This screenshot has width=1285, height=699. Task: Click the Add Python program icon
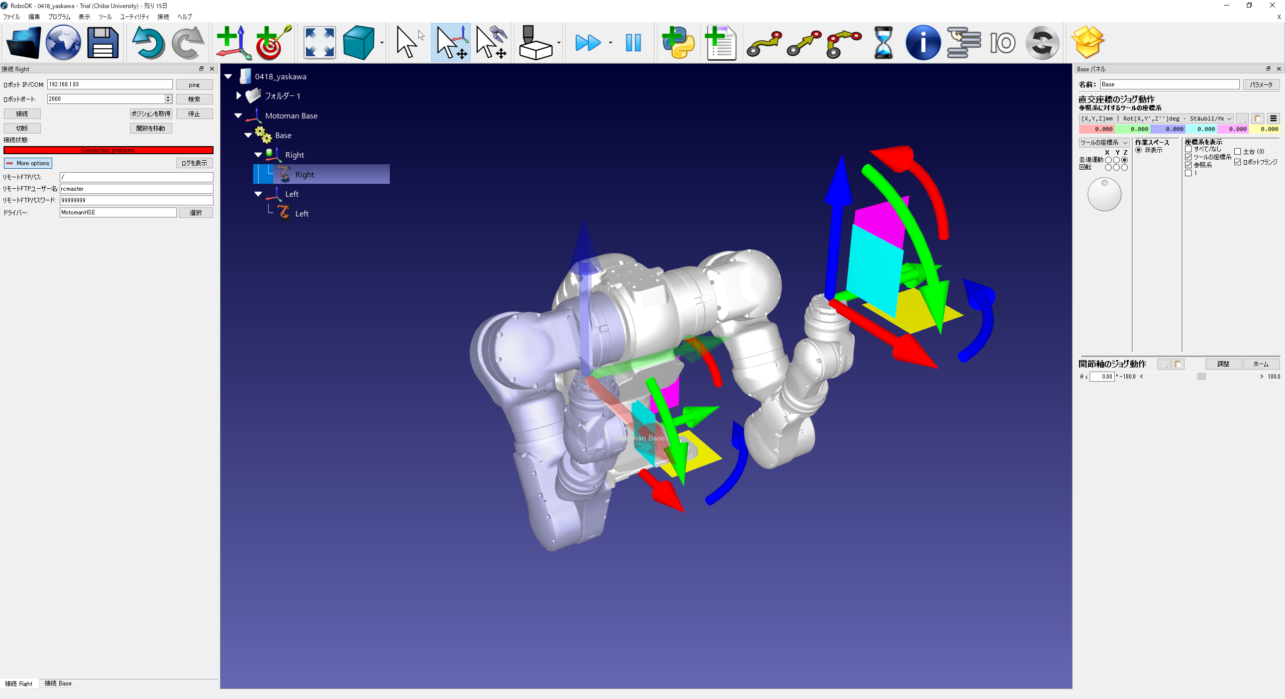click(678, 43)
